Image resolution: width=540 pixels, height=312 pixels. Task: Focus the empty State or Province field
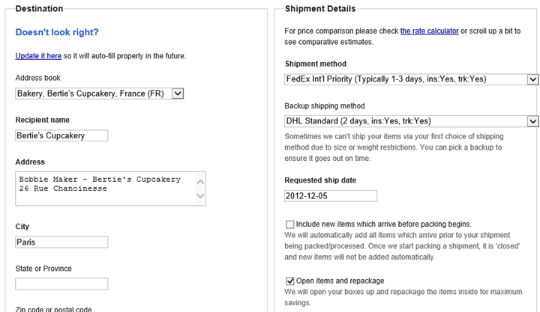click(x=61, y=284)
